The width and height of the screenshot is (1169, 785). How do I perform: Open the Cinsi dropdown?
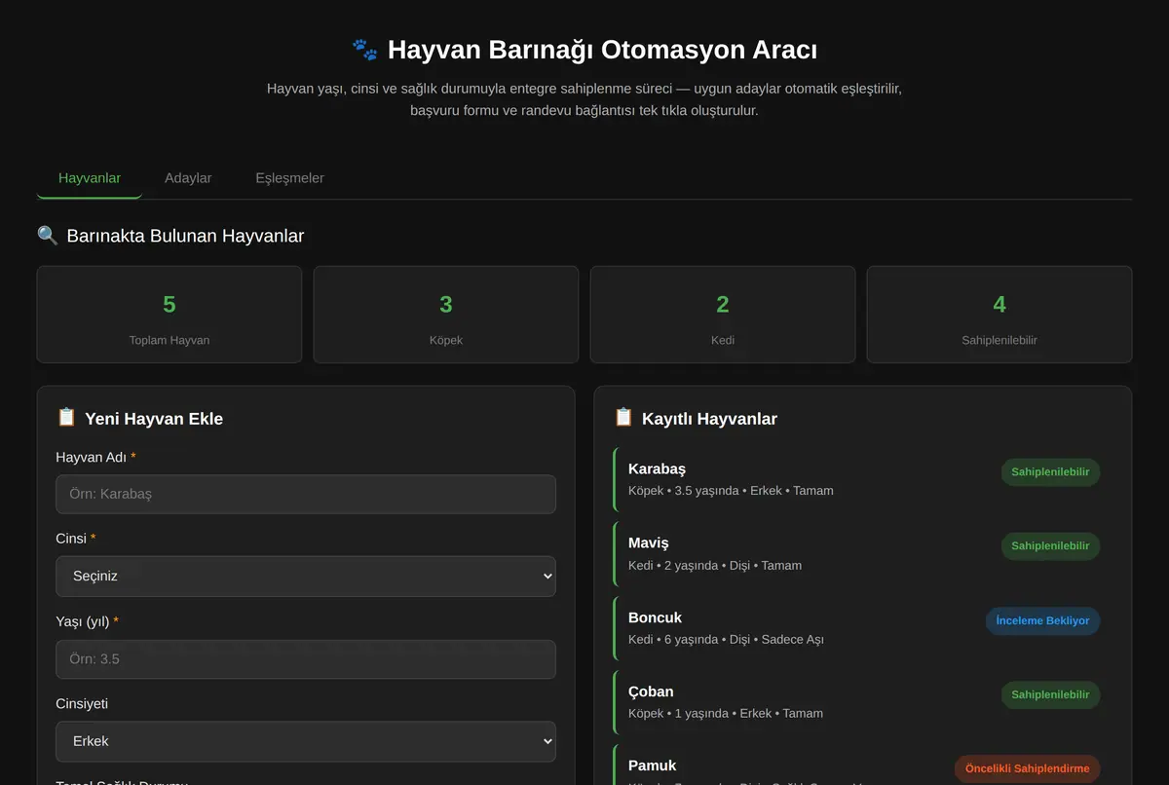pyautogui.click(x=306, y=577)
